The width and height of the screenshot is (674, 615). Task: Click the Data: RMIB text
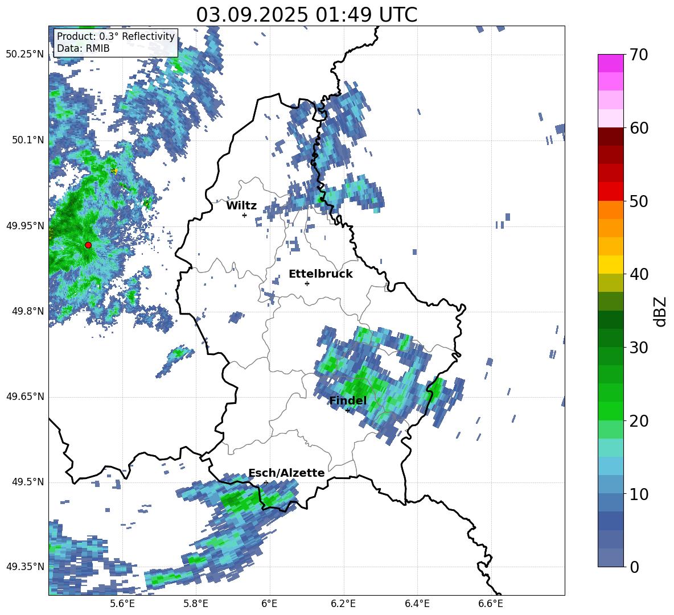tap(83, 48)
